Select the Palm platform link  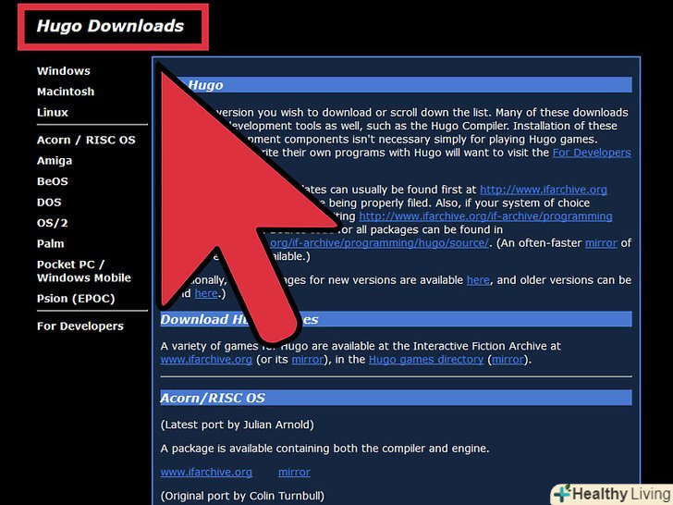(51, 243)
